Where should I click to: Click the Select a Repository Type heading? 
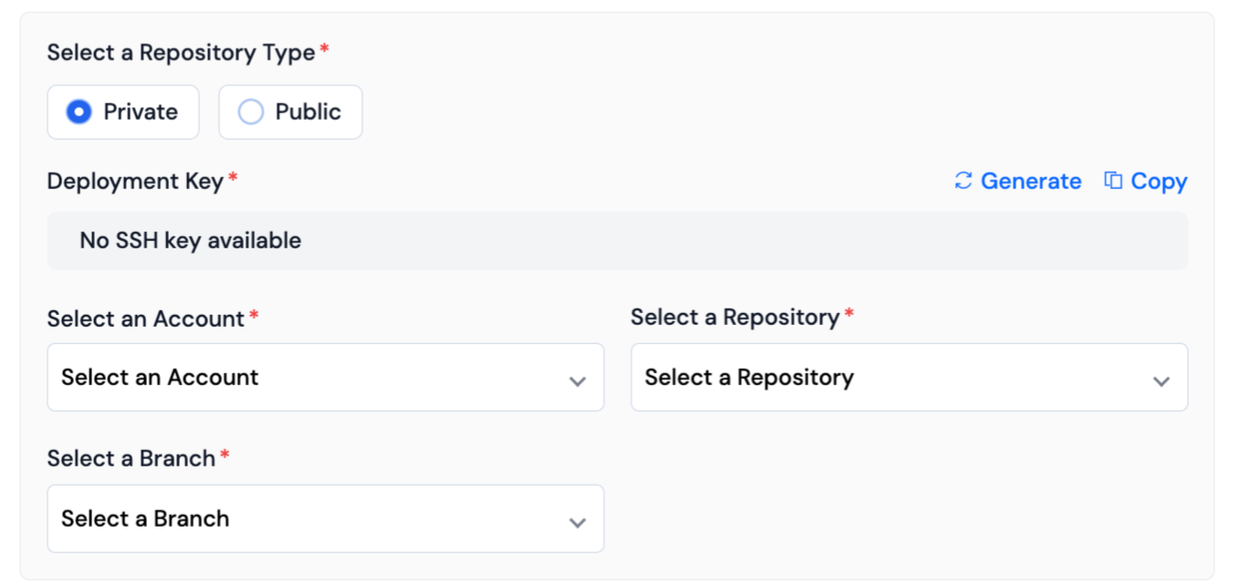(x=181, y=53)
